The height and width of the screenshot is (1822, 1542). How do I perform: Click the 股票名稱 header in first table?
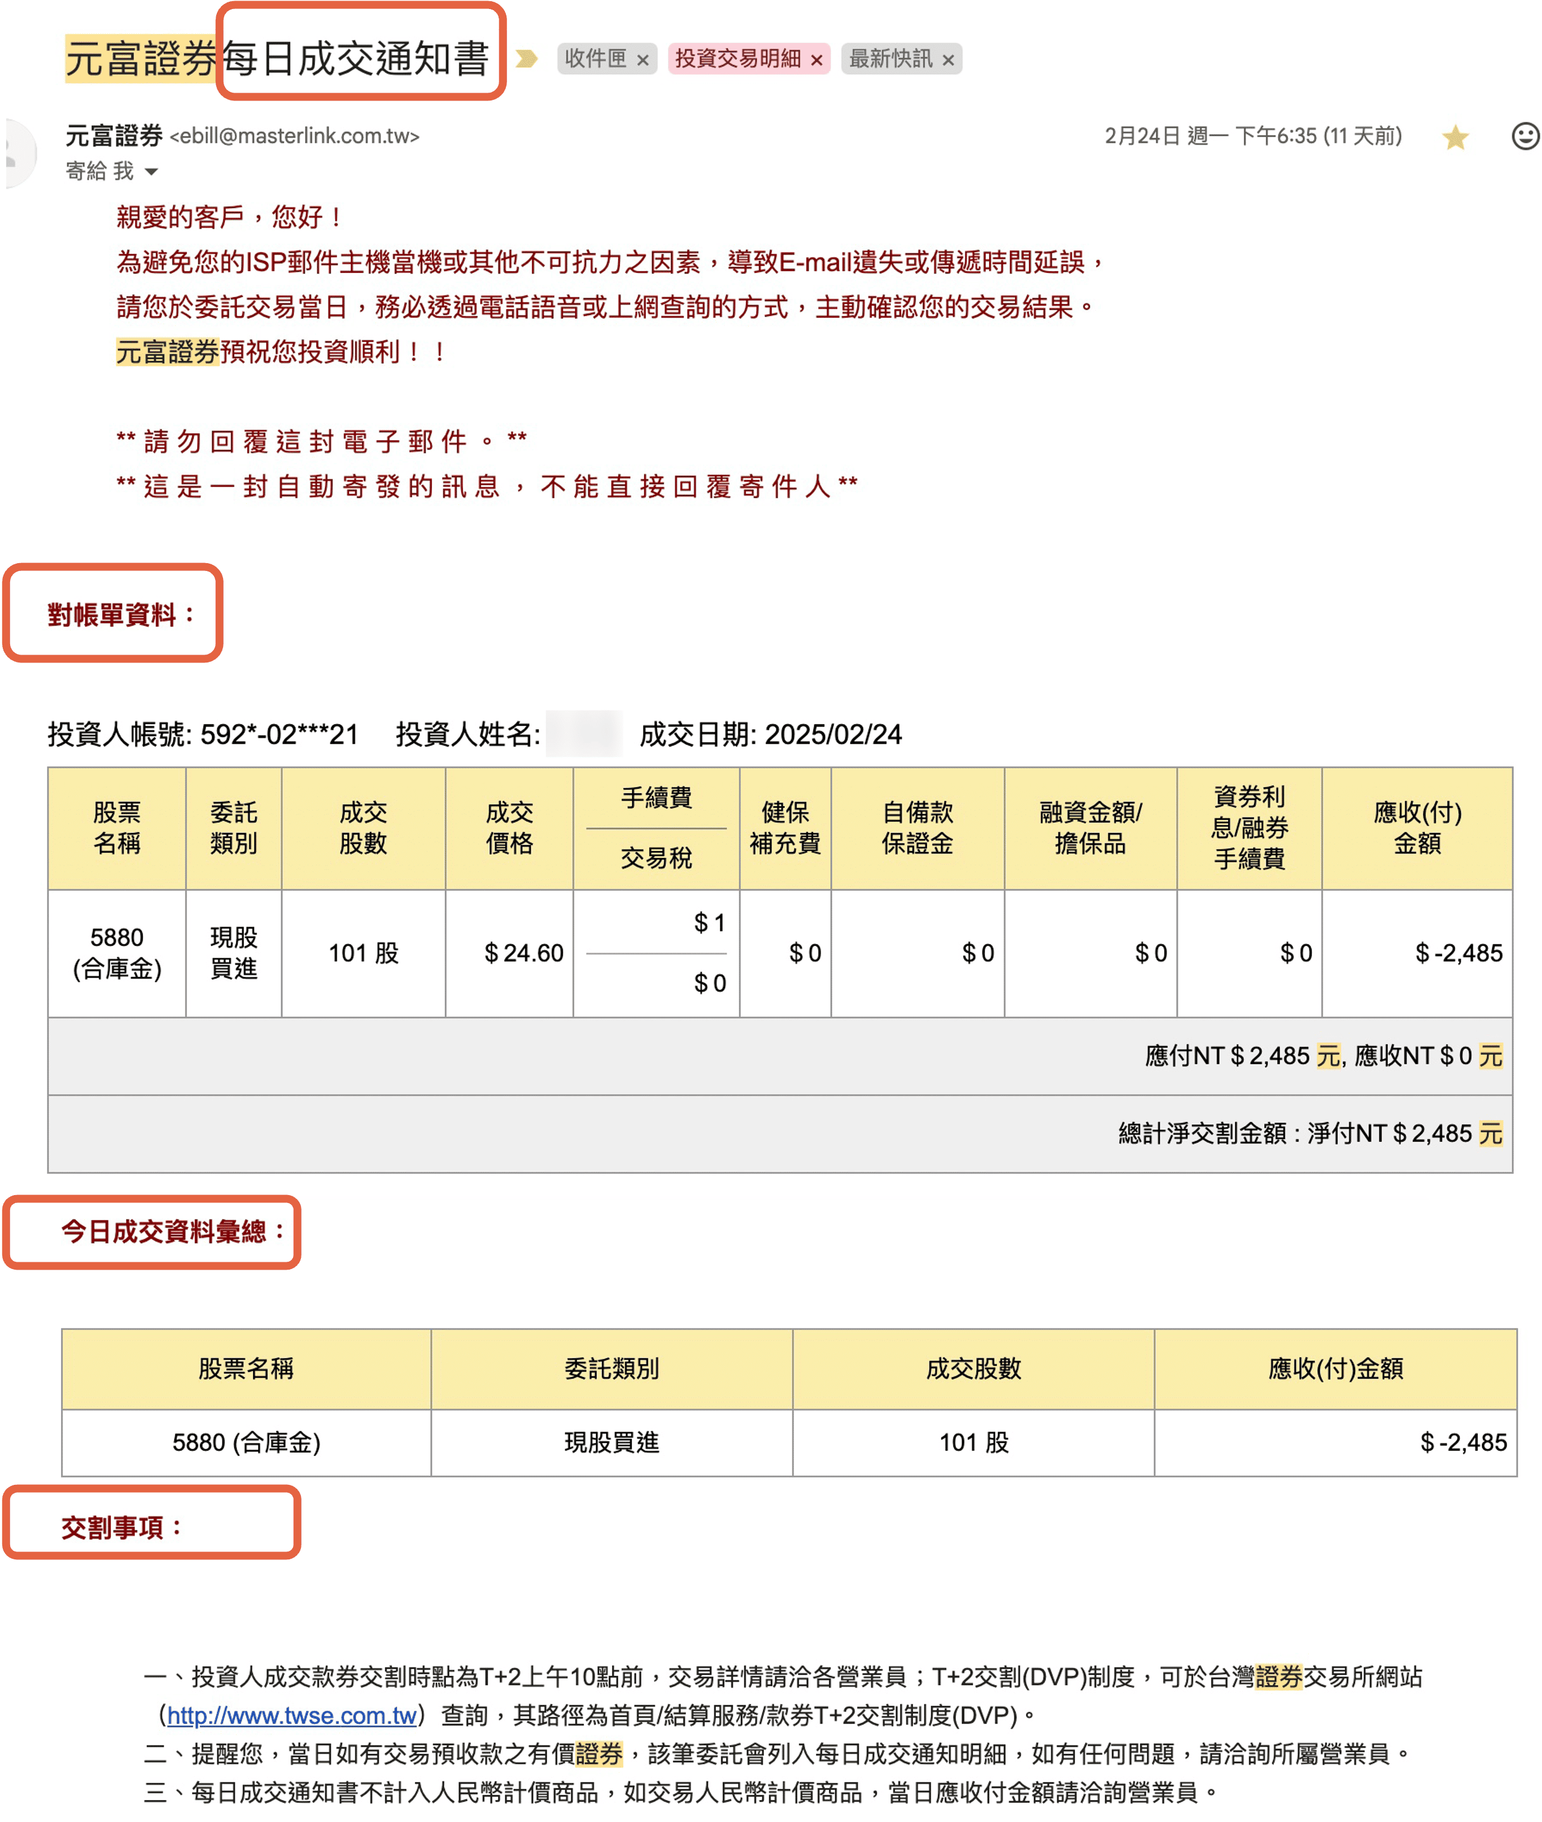(x=117, y=828)
